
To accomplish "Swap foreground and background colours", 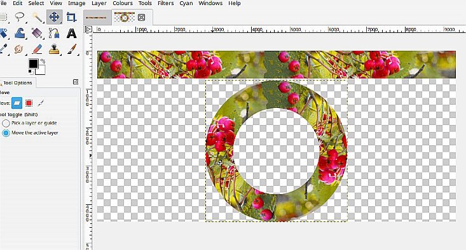I will point(43,61).
